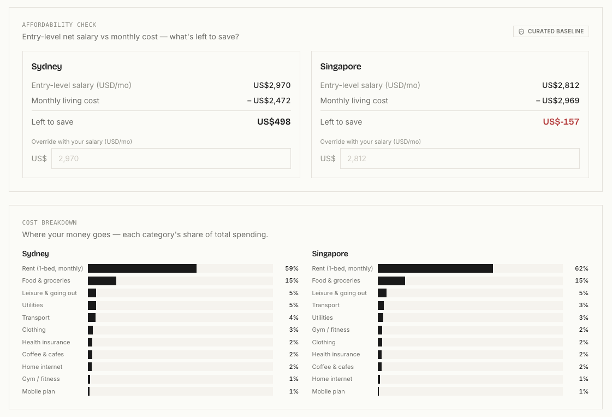
Task: Click the Sydney heading in Affordability Check
Action: [46, 67]
